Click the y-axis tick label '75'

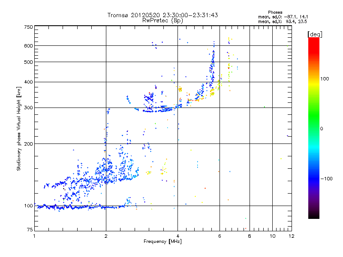[x=30, y=230]
